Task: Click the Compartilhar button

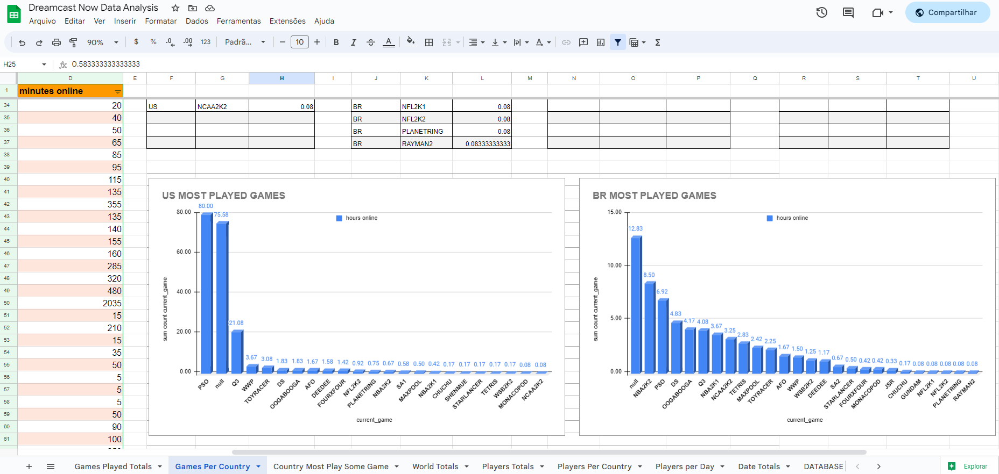Action: coord(947,12)
